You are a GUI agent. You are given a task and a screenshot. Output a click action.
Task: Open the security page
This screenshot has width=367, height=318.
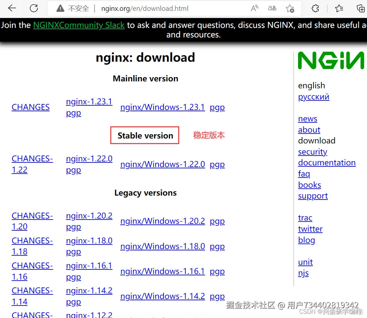(x=313, y=152)
